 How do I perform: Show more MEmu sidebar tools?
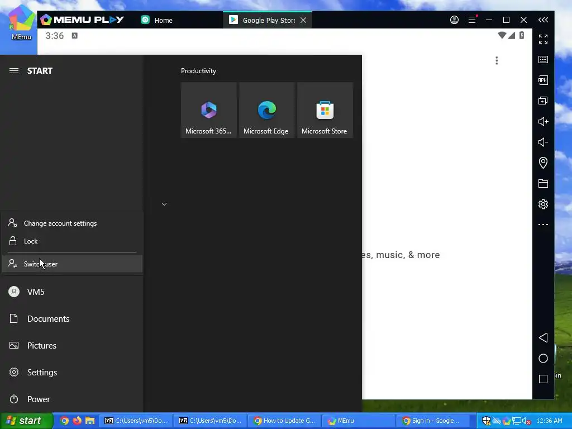click(x=543, y=225)
